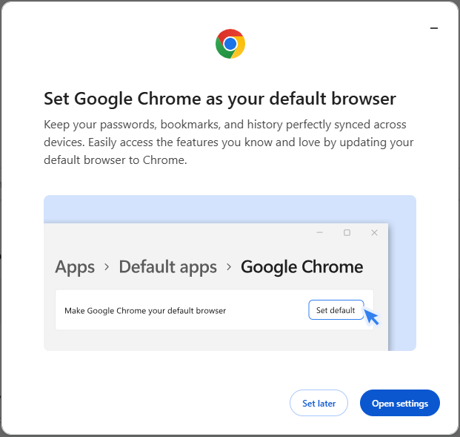The image size is (460, 437).
Task: Click the blue cursor arrow icon
Action: coord(371,317)
